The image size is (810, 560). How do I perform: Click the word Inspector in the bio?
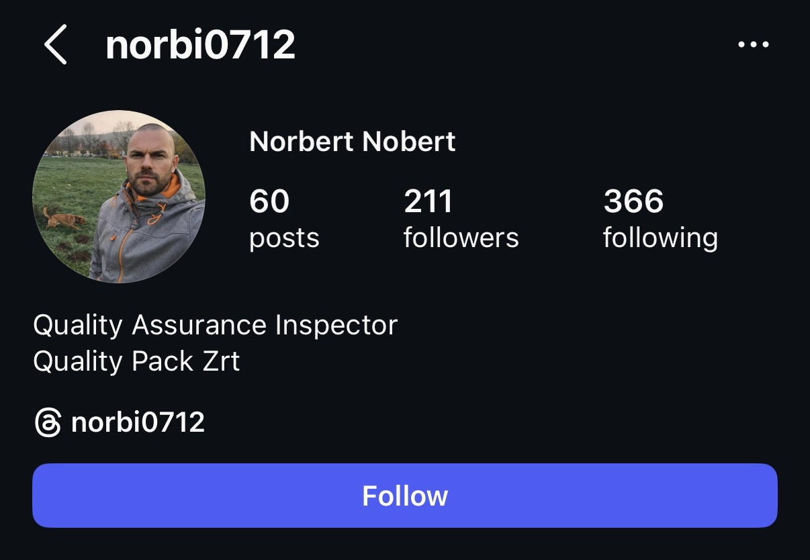point(336,326)
